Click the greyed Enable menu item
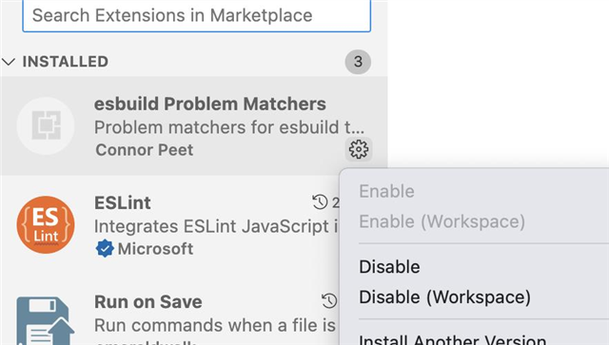The image size is (609, 345). 387,191
